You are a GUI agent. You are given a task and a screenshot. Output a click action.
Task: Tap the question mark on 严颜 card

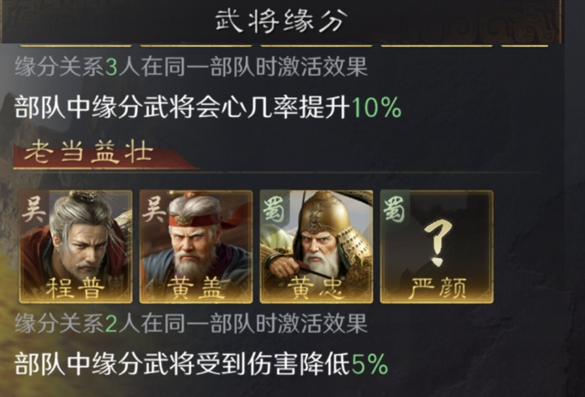pyautogui.click(x=438, y=243)
